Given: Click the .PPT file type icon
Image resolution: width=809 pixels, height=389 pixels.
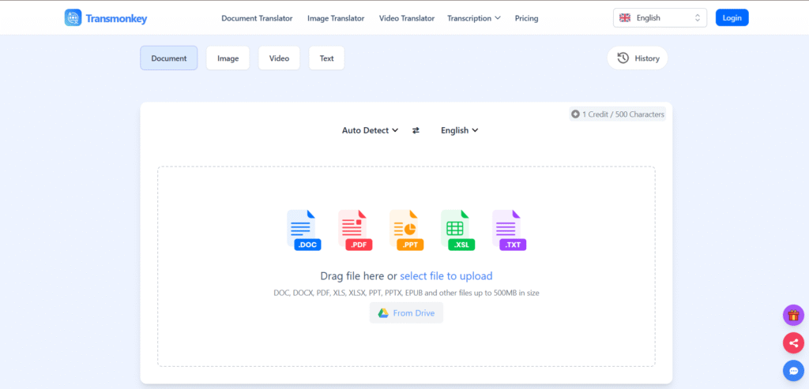Looking at the screenshot, I should [407, 230].
